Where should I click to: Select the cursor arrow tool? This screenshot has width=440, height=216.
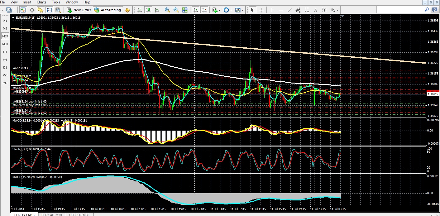pyautogui.click(x=252, y=10)
